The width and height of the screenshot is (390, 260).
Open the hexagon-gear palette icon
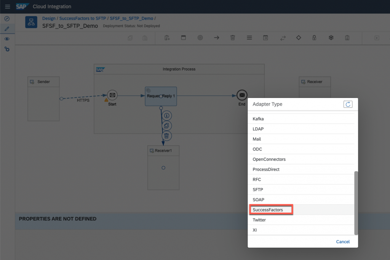coord(331,38)
